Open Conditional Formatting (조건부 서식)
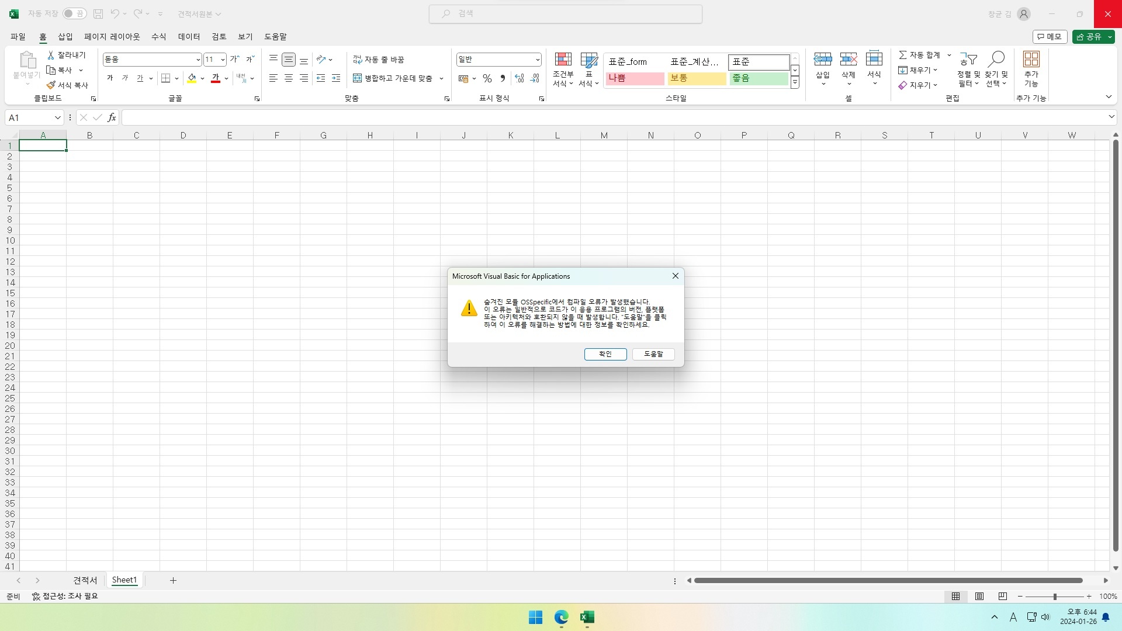The width and height of the screenshot is (1122, 631). pos(563,70)
